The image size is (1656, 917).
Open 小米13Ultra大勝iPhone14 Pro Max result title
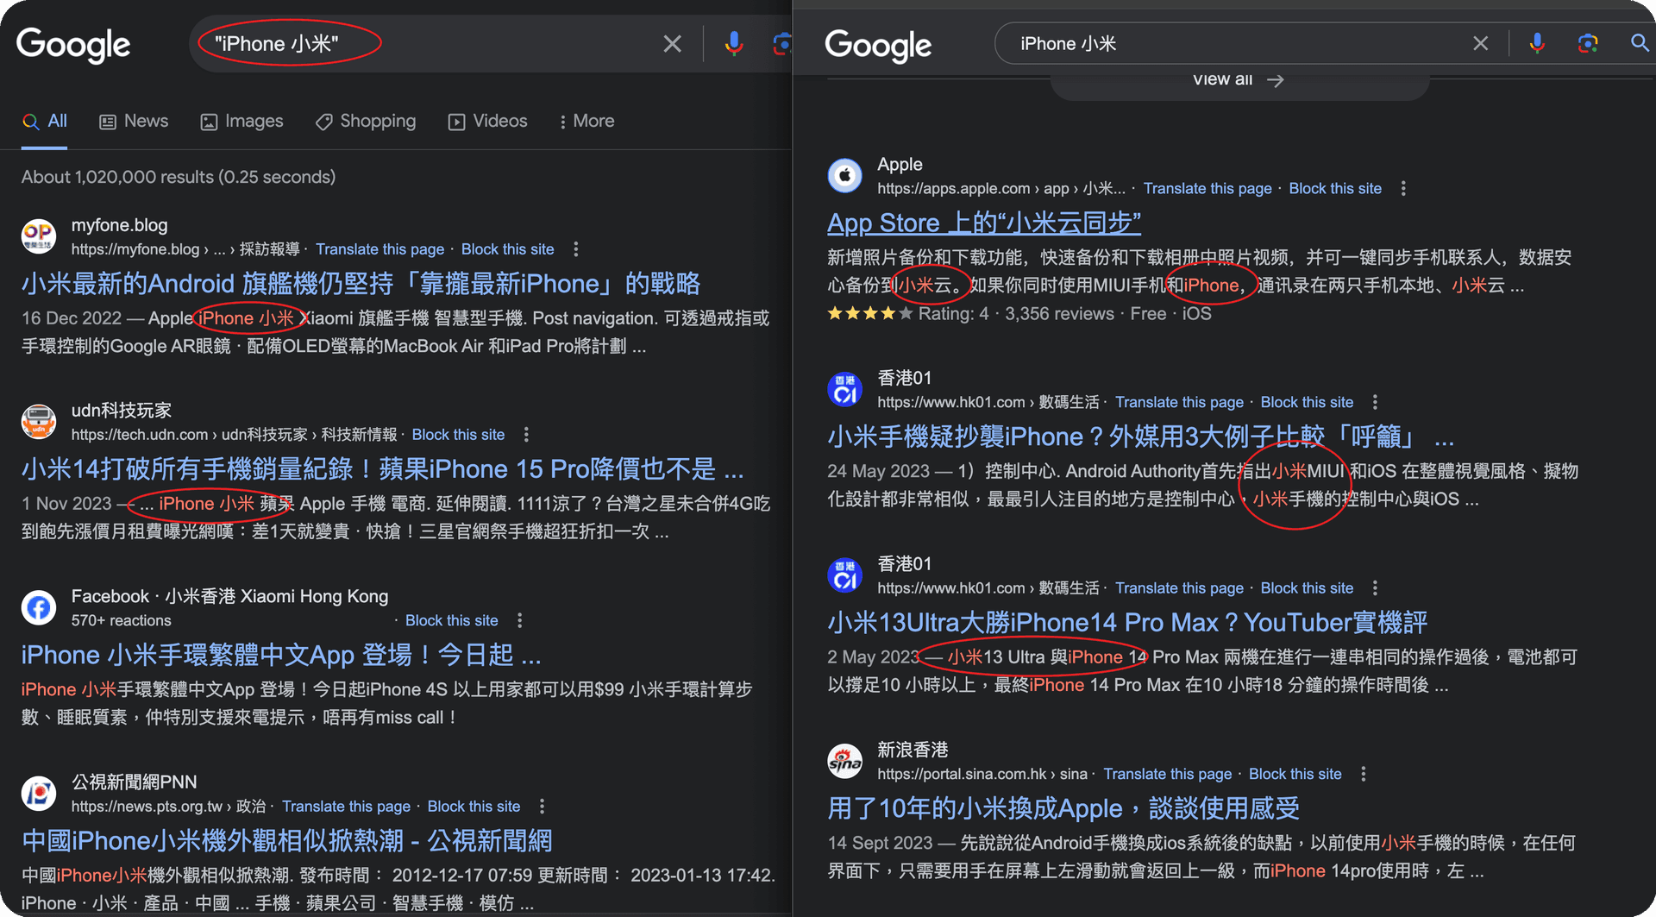point(1127,623)
